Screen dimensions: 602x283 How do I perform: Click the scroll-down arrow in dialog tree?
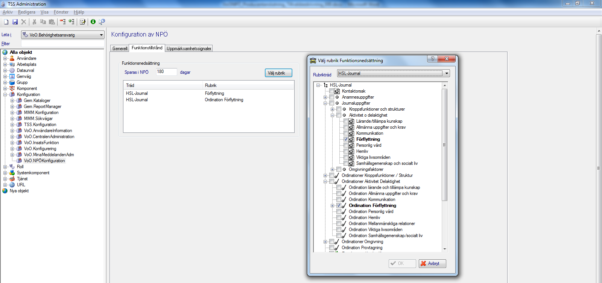click(x=444, y=249)
